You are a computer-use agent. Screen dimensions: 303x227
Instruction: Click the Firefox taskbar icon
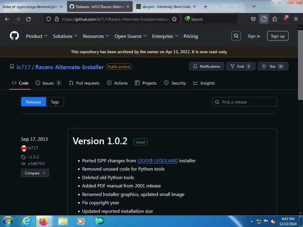point(44,221)
